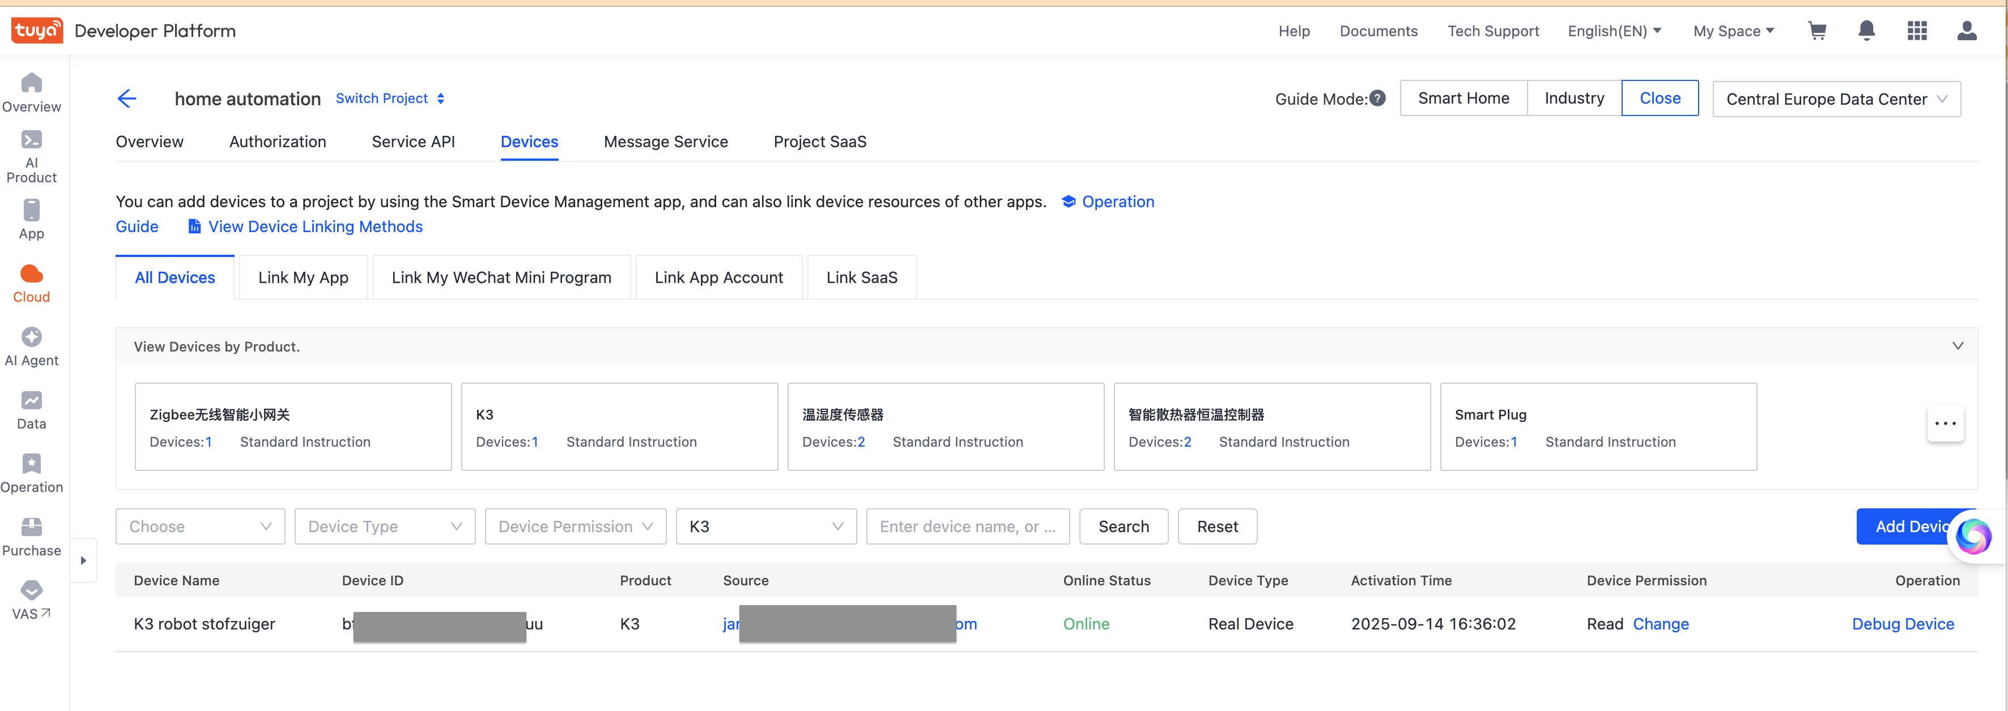Open the shopping cart icon

pyautogui.click(x=1817, y=31)
